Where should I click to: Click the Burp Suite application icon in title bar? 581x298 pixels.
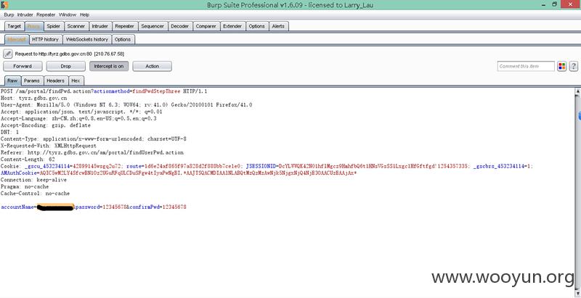coord(4,4)
